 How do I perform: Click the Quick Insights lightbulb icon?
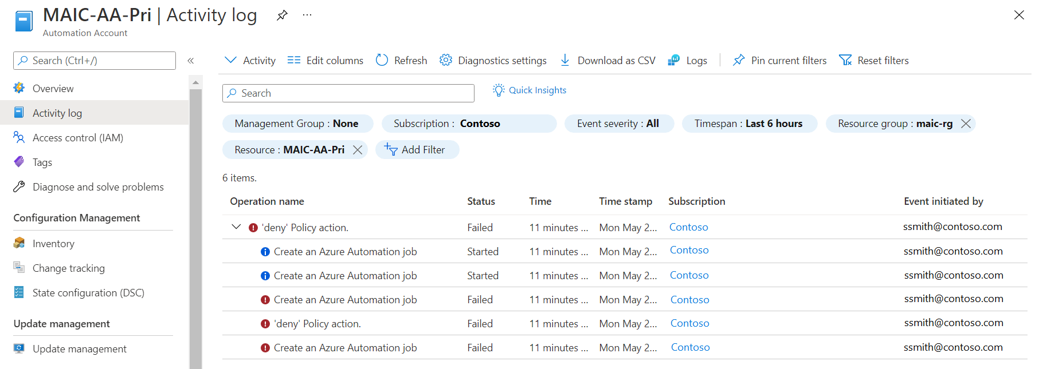coord(499,90)
